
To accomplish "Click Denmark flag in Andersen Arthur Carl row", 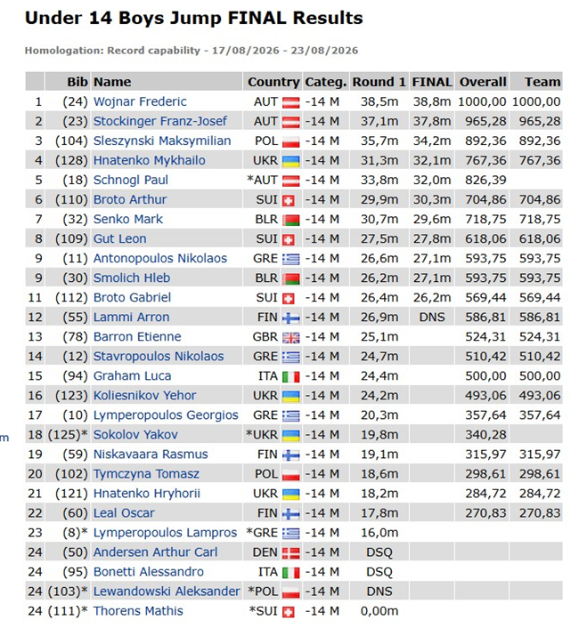I will 290,553.
